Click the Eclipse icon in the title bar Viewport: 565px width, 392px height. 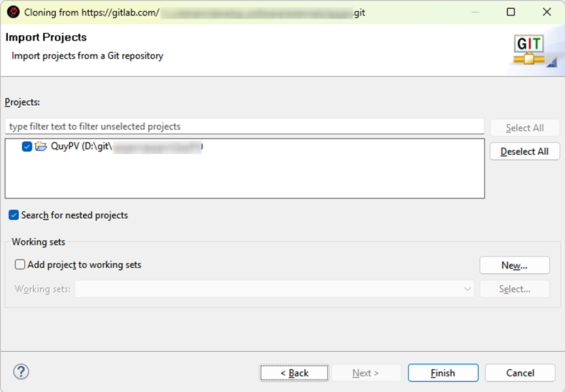pyautogui.click(x=13, y=12)
